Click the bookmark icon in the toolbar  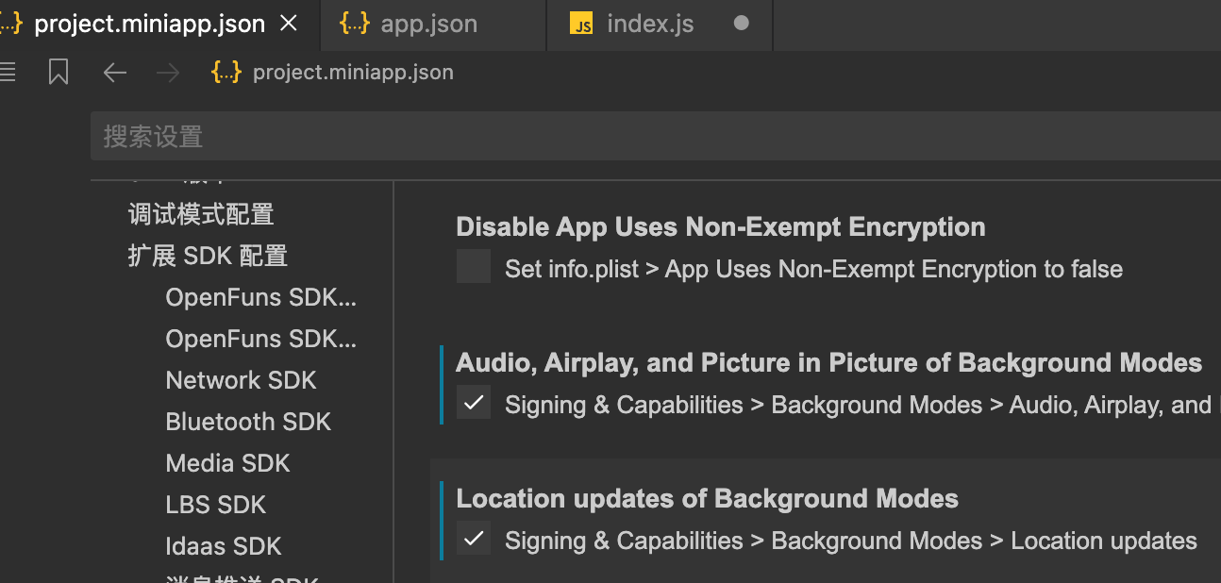pos(59,73)
